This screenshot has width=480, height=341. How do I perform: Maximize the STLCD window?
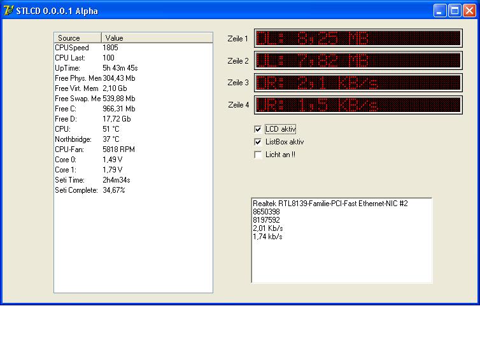[455, 10]
